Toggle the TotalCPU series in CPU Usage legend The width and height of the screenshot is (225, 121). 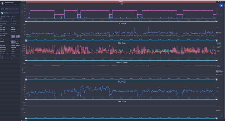pos(219,34)
